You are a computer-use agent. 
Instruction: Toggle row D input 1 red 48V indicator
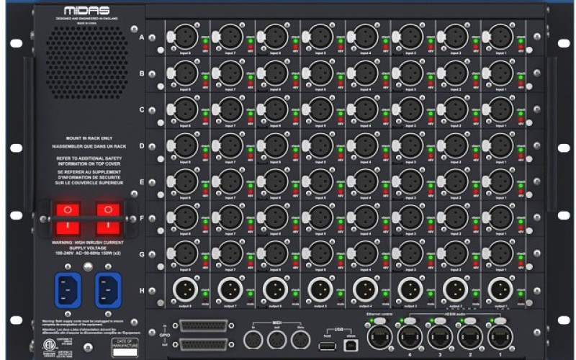(521, 156)
